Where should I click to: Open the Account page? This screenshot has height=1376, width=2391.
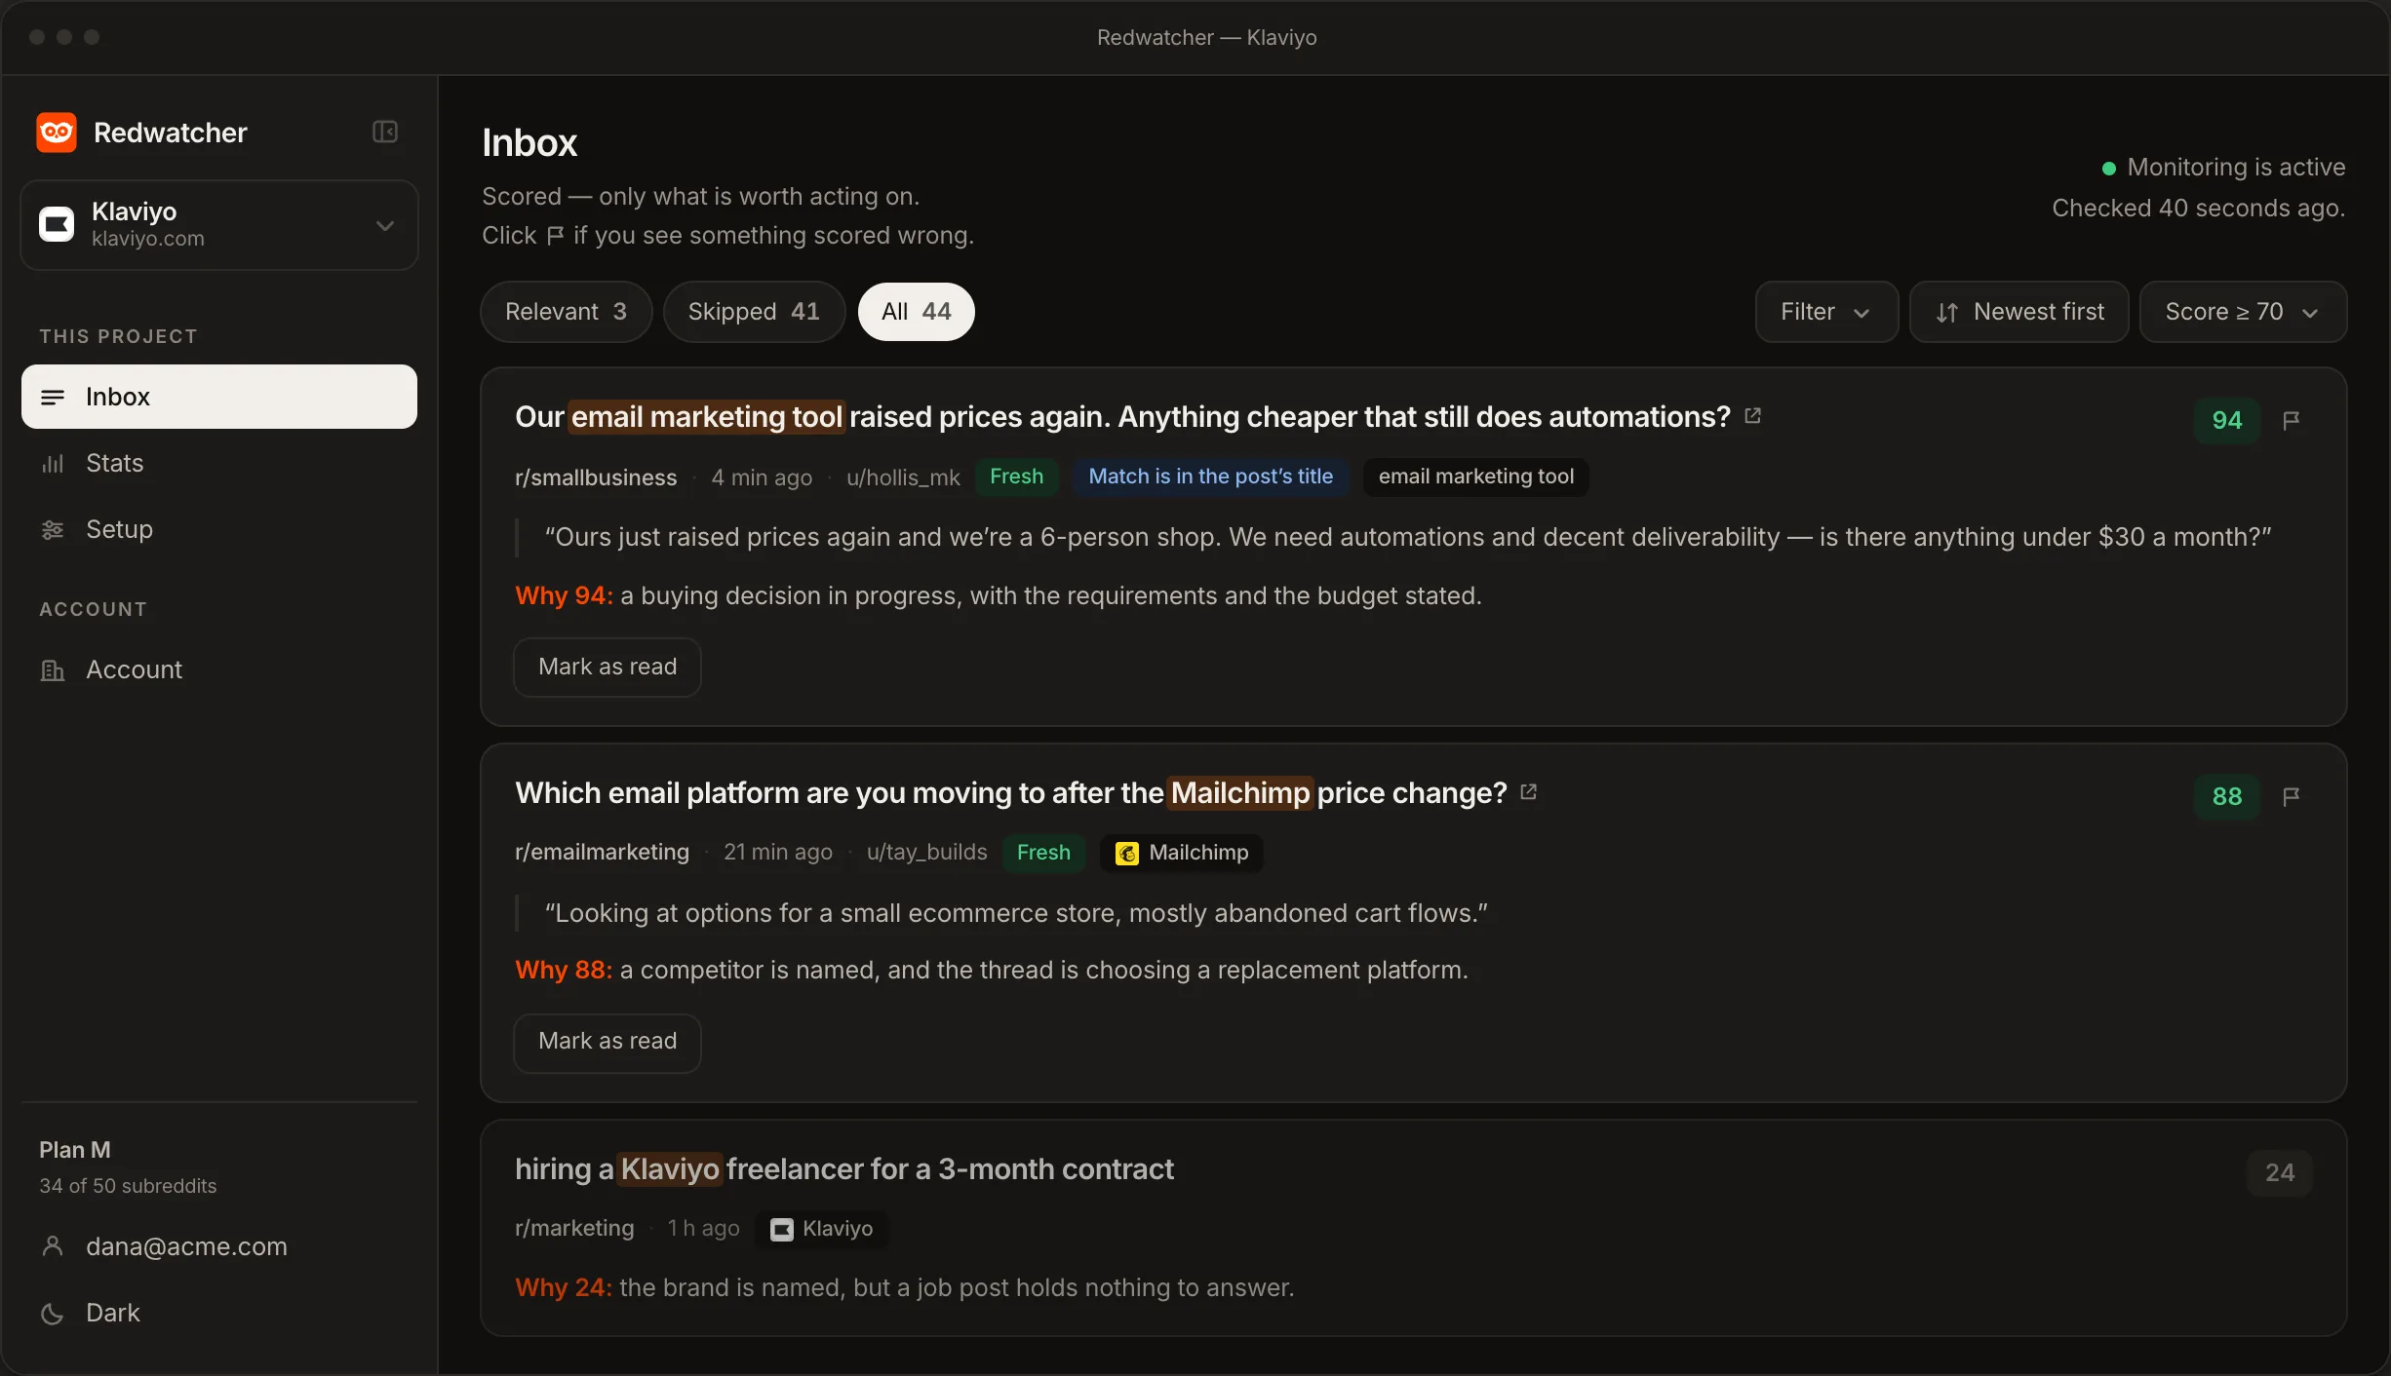219,669
